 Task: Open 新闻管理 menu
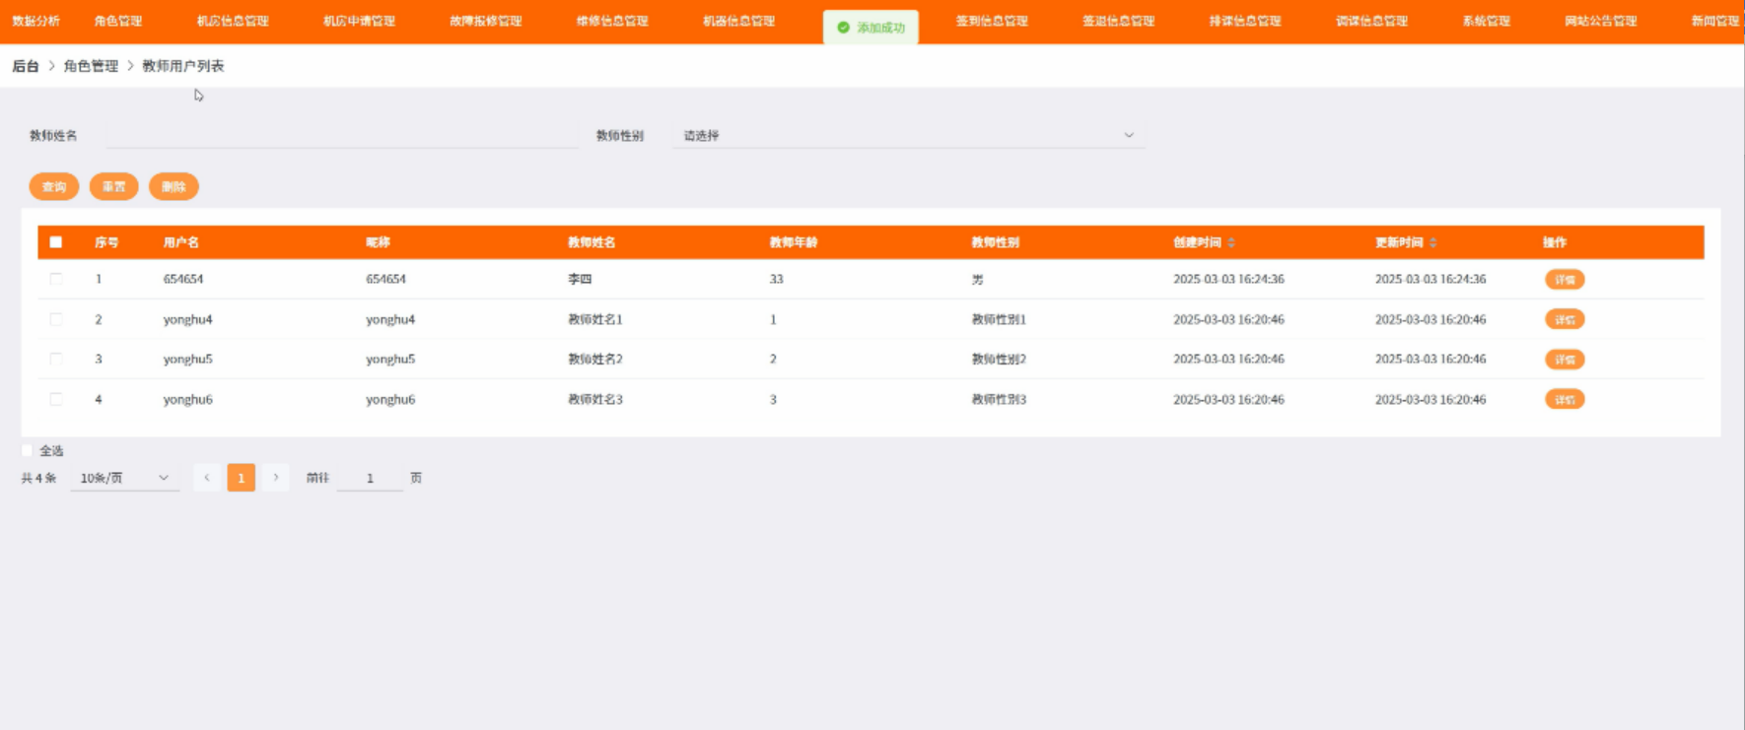pyautogui.click(x=1715, y=21)
